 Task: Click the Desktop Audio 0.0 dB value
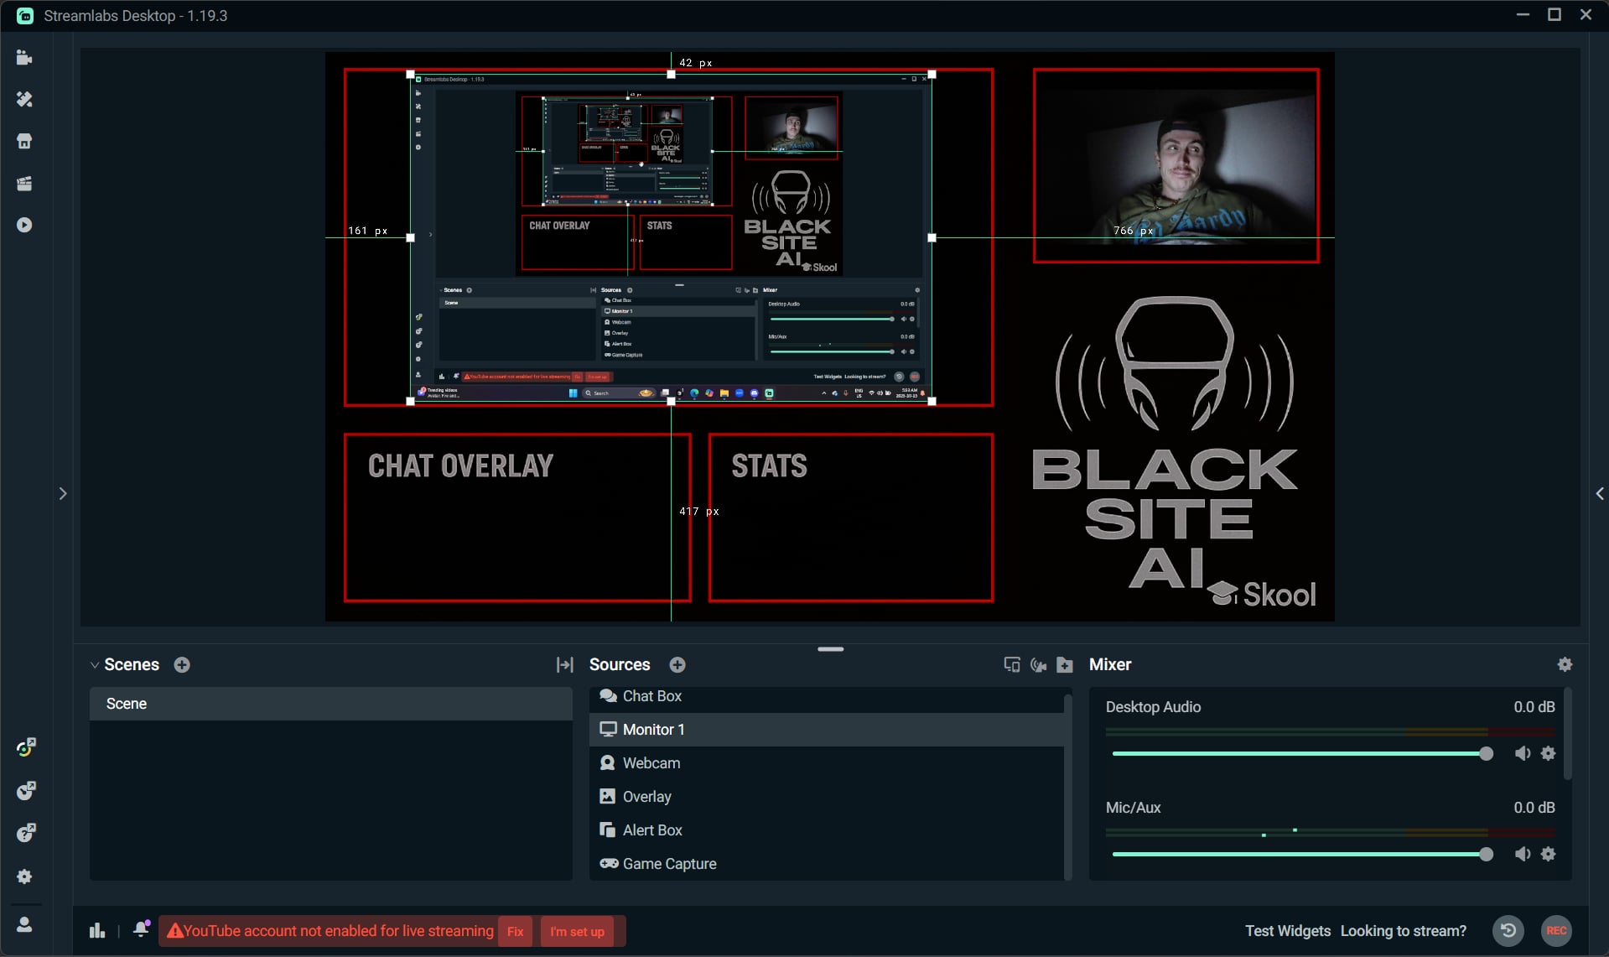tap(1534, 707)
